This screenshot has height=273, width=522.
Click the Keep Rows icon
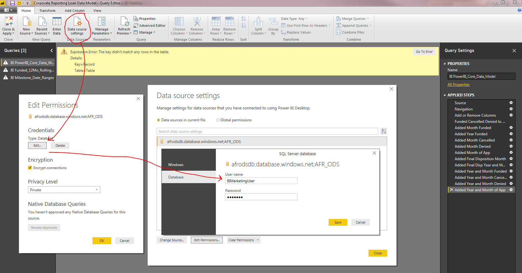pos(216,22)
